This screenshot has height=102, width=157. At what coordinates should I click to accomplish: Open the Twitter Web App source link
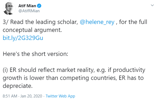(x=60, y=96)
